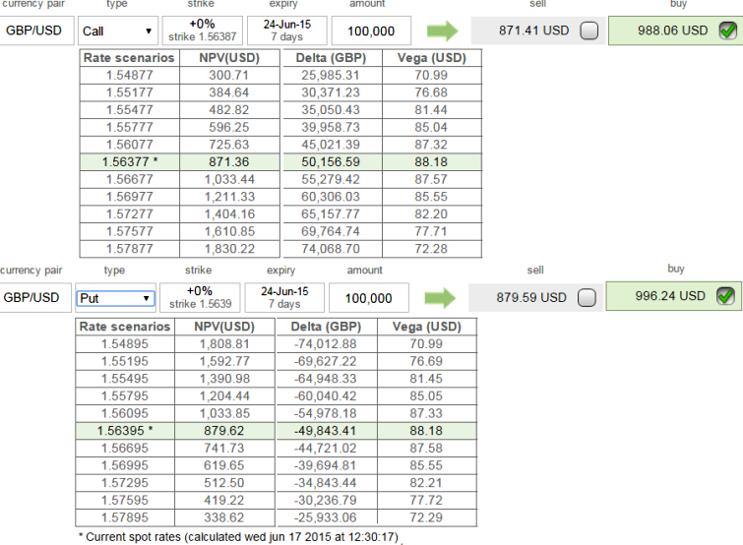This screenshot has width=743, height=545.
Task: Click Vega value 77.72
Action: click(x=426, y=501)
